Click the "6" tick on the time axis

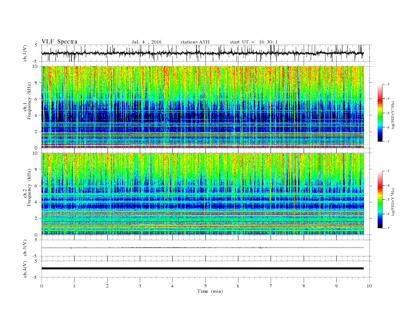coord(238,286)
